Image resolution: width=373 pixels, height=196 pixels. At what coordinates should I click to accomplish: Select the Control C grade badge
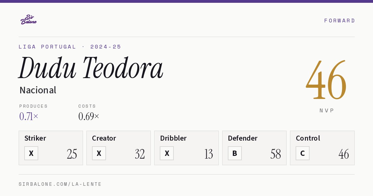click(302, 153)
